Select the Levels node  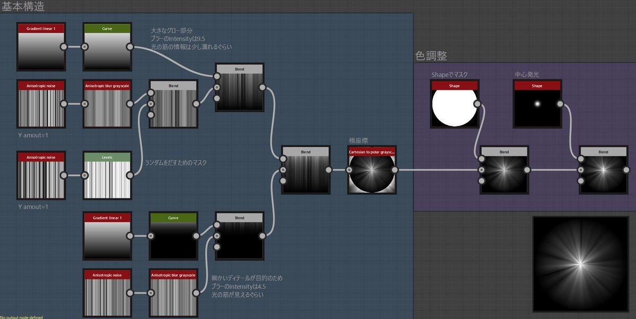coord(107,175)
